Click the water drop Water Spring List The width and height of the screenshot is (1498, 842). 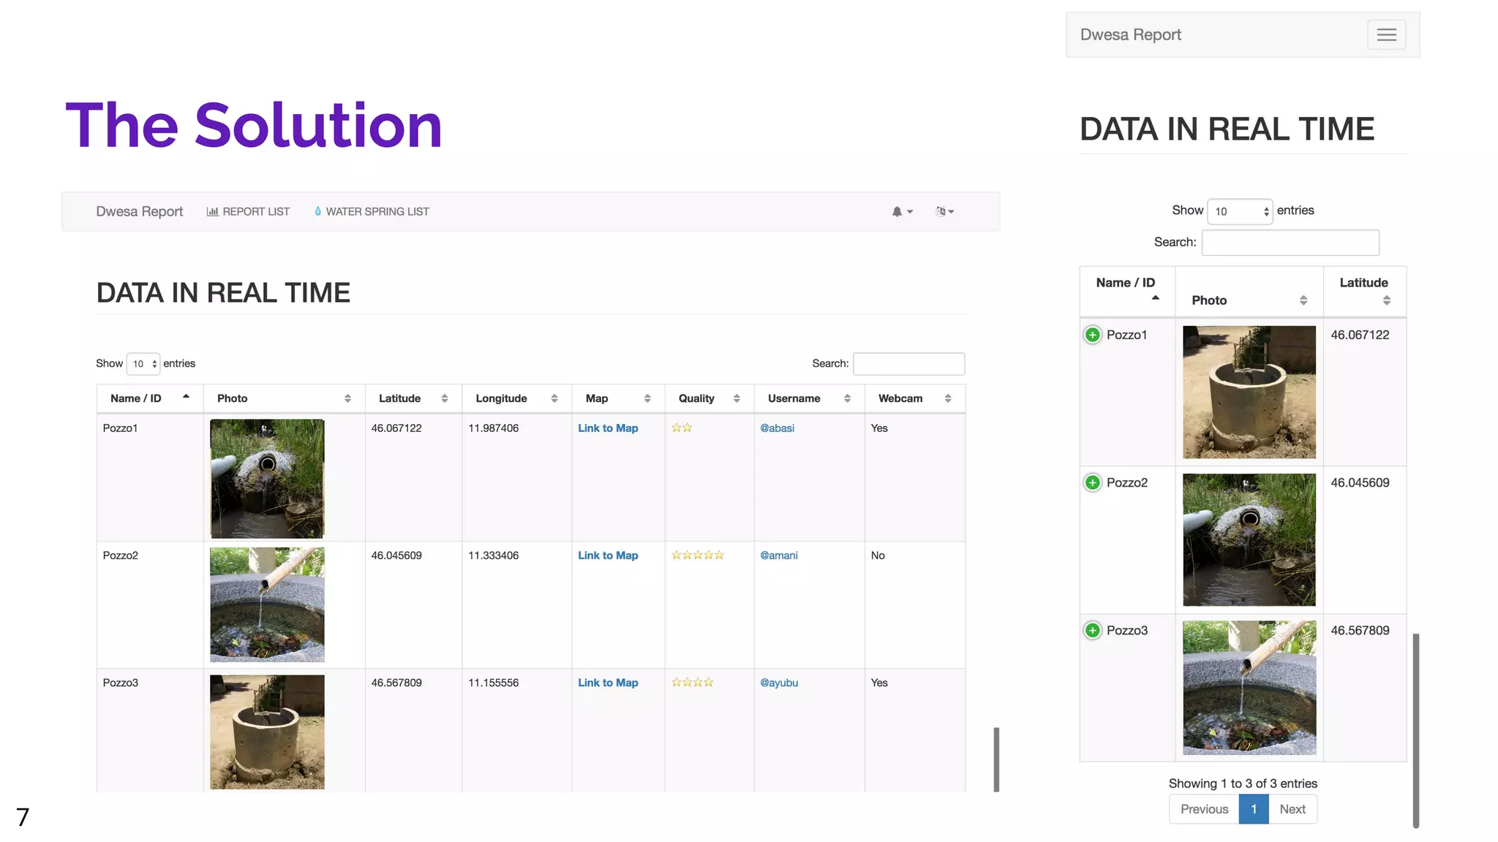372,212
